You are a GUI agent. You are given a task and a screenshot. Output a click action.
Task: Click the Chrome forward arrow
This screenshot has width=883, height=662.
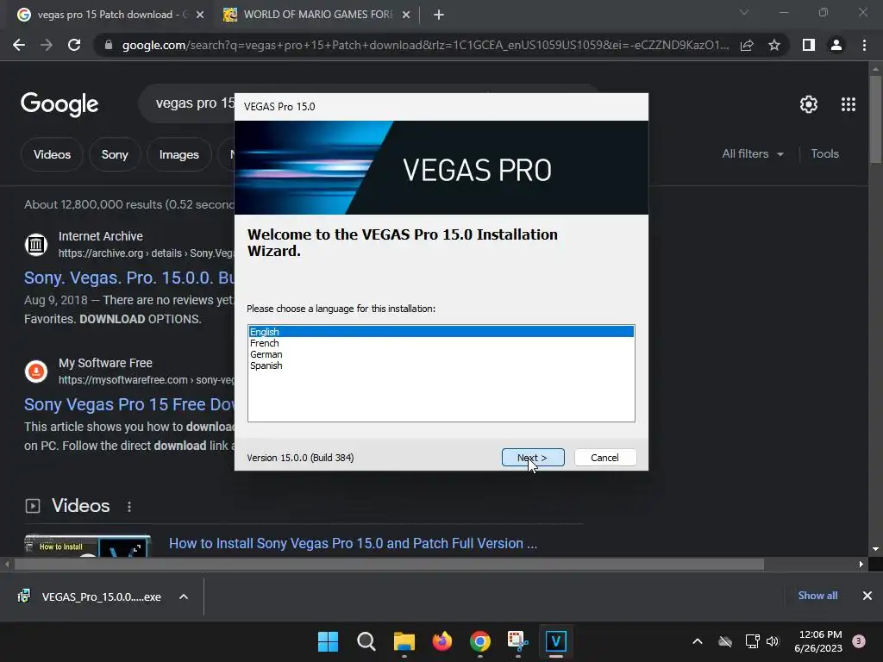[47, 45]
